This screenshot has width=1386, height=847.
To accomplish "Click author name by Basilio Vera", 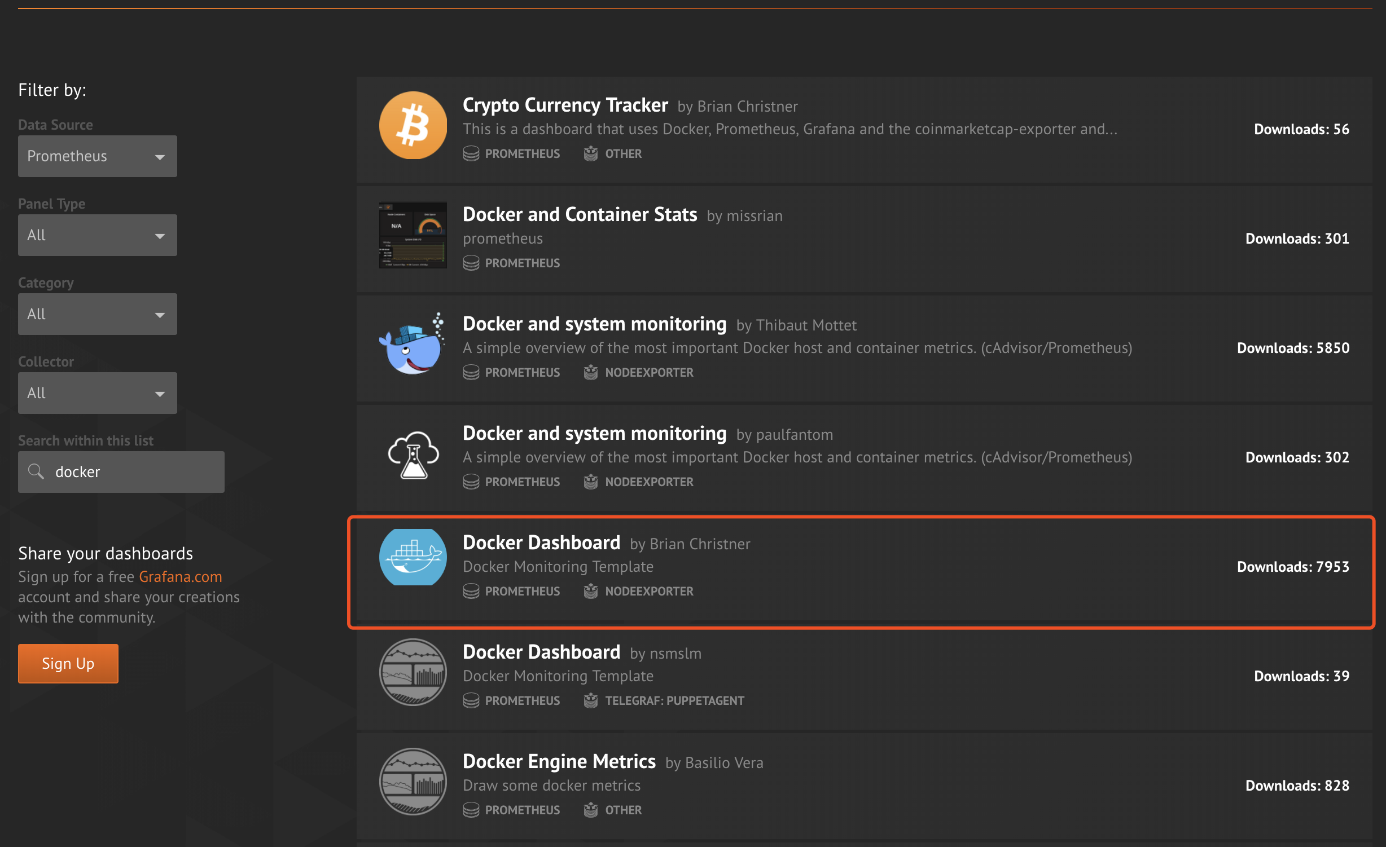I will pyautogui.click(x=714, y=763).
